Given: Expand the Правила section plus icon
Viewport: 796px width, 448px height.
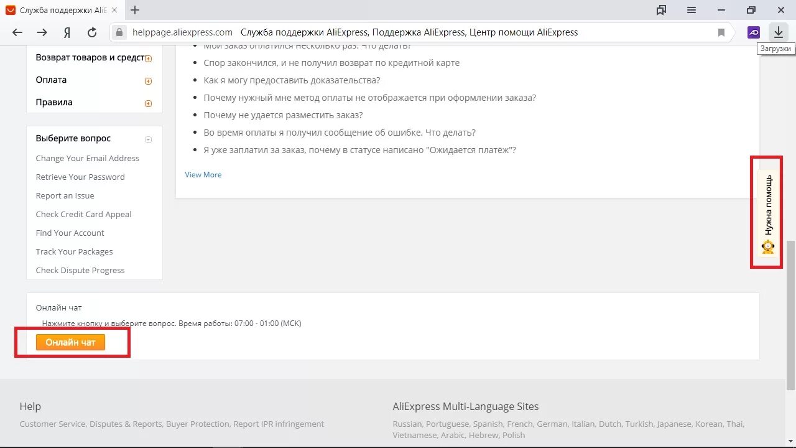Looking at the screenshot, I should click(148, 103).
